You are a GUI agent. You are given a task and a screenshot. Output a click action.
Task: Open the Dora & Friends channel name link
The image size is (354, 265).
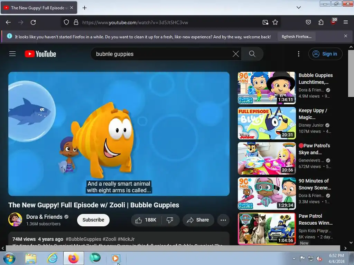[x=44, y=217]
